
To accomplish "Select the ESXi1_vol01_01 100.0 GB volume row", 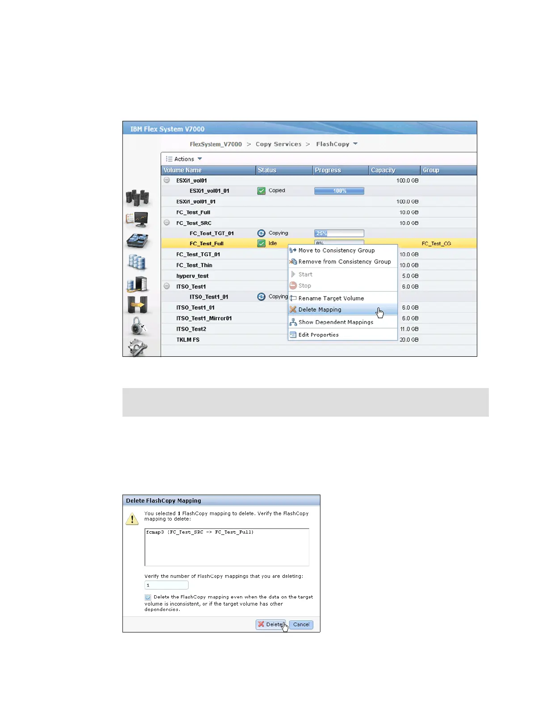I will pyautogui.click(x=319, y=202).
